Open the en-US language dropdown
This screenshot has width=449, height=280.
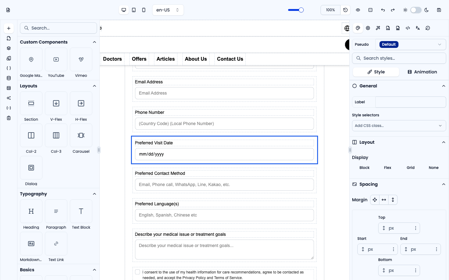tap(168, 10)
